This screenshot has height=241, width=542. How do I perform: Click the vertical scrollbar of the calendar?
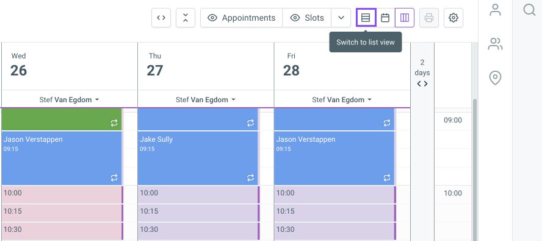[x=475, y=169]
